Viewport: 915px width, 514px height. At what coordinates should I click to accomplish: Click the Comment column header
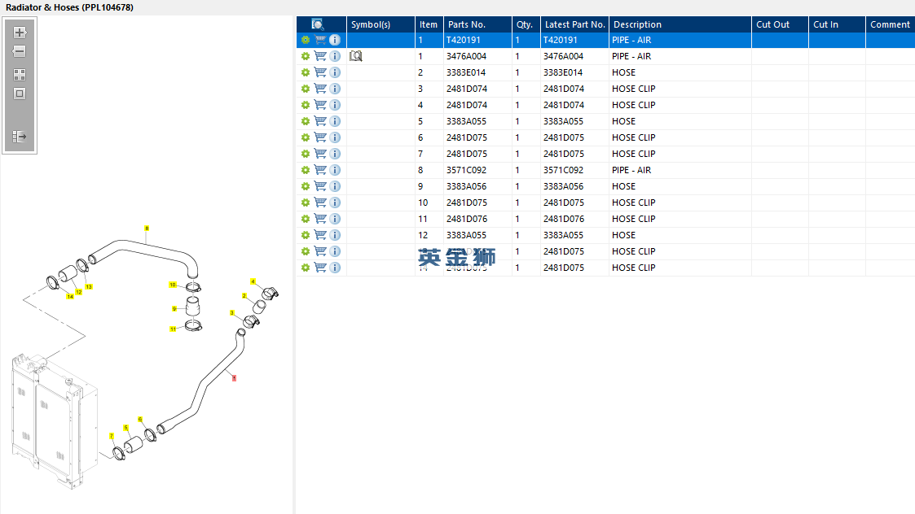click(890, 24)
